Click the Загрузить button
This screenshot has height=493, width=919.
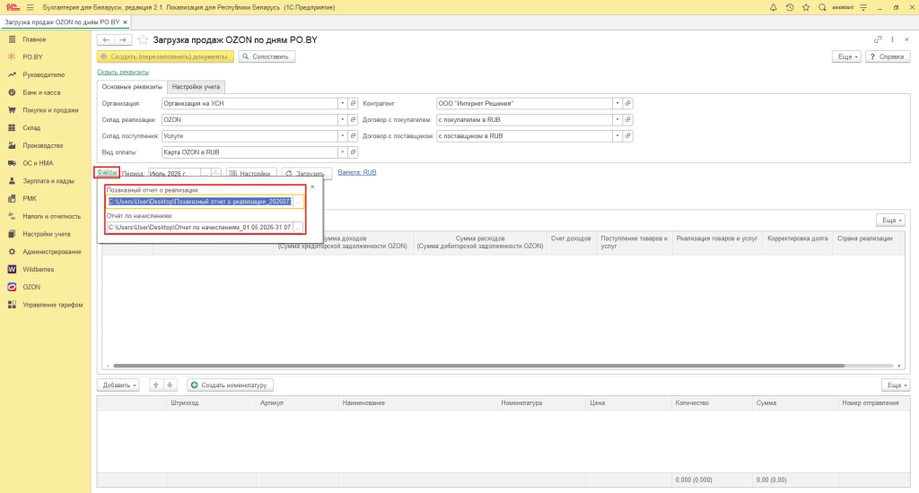pyautogui.click(x=307, y=173)
